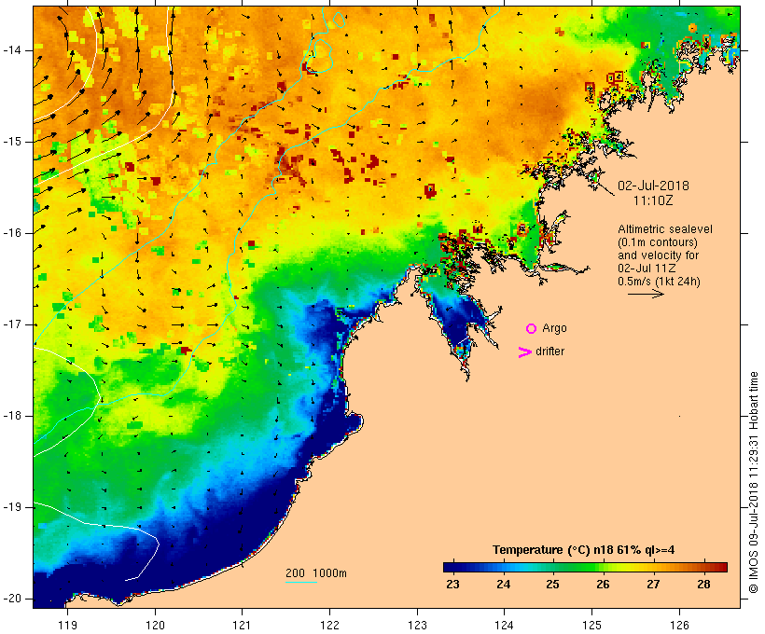765x634 pixels.
Task: Click the velocity scale arrow in the legend
Action: click(646, 294)
